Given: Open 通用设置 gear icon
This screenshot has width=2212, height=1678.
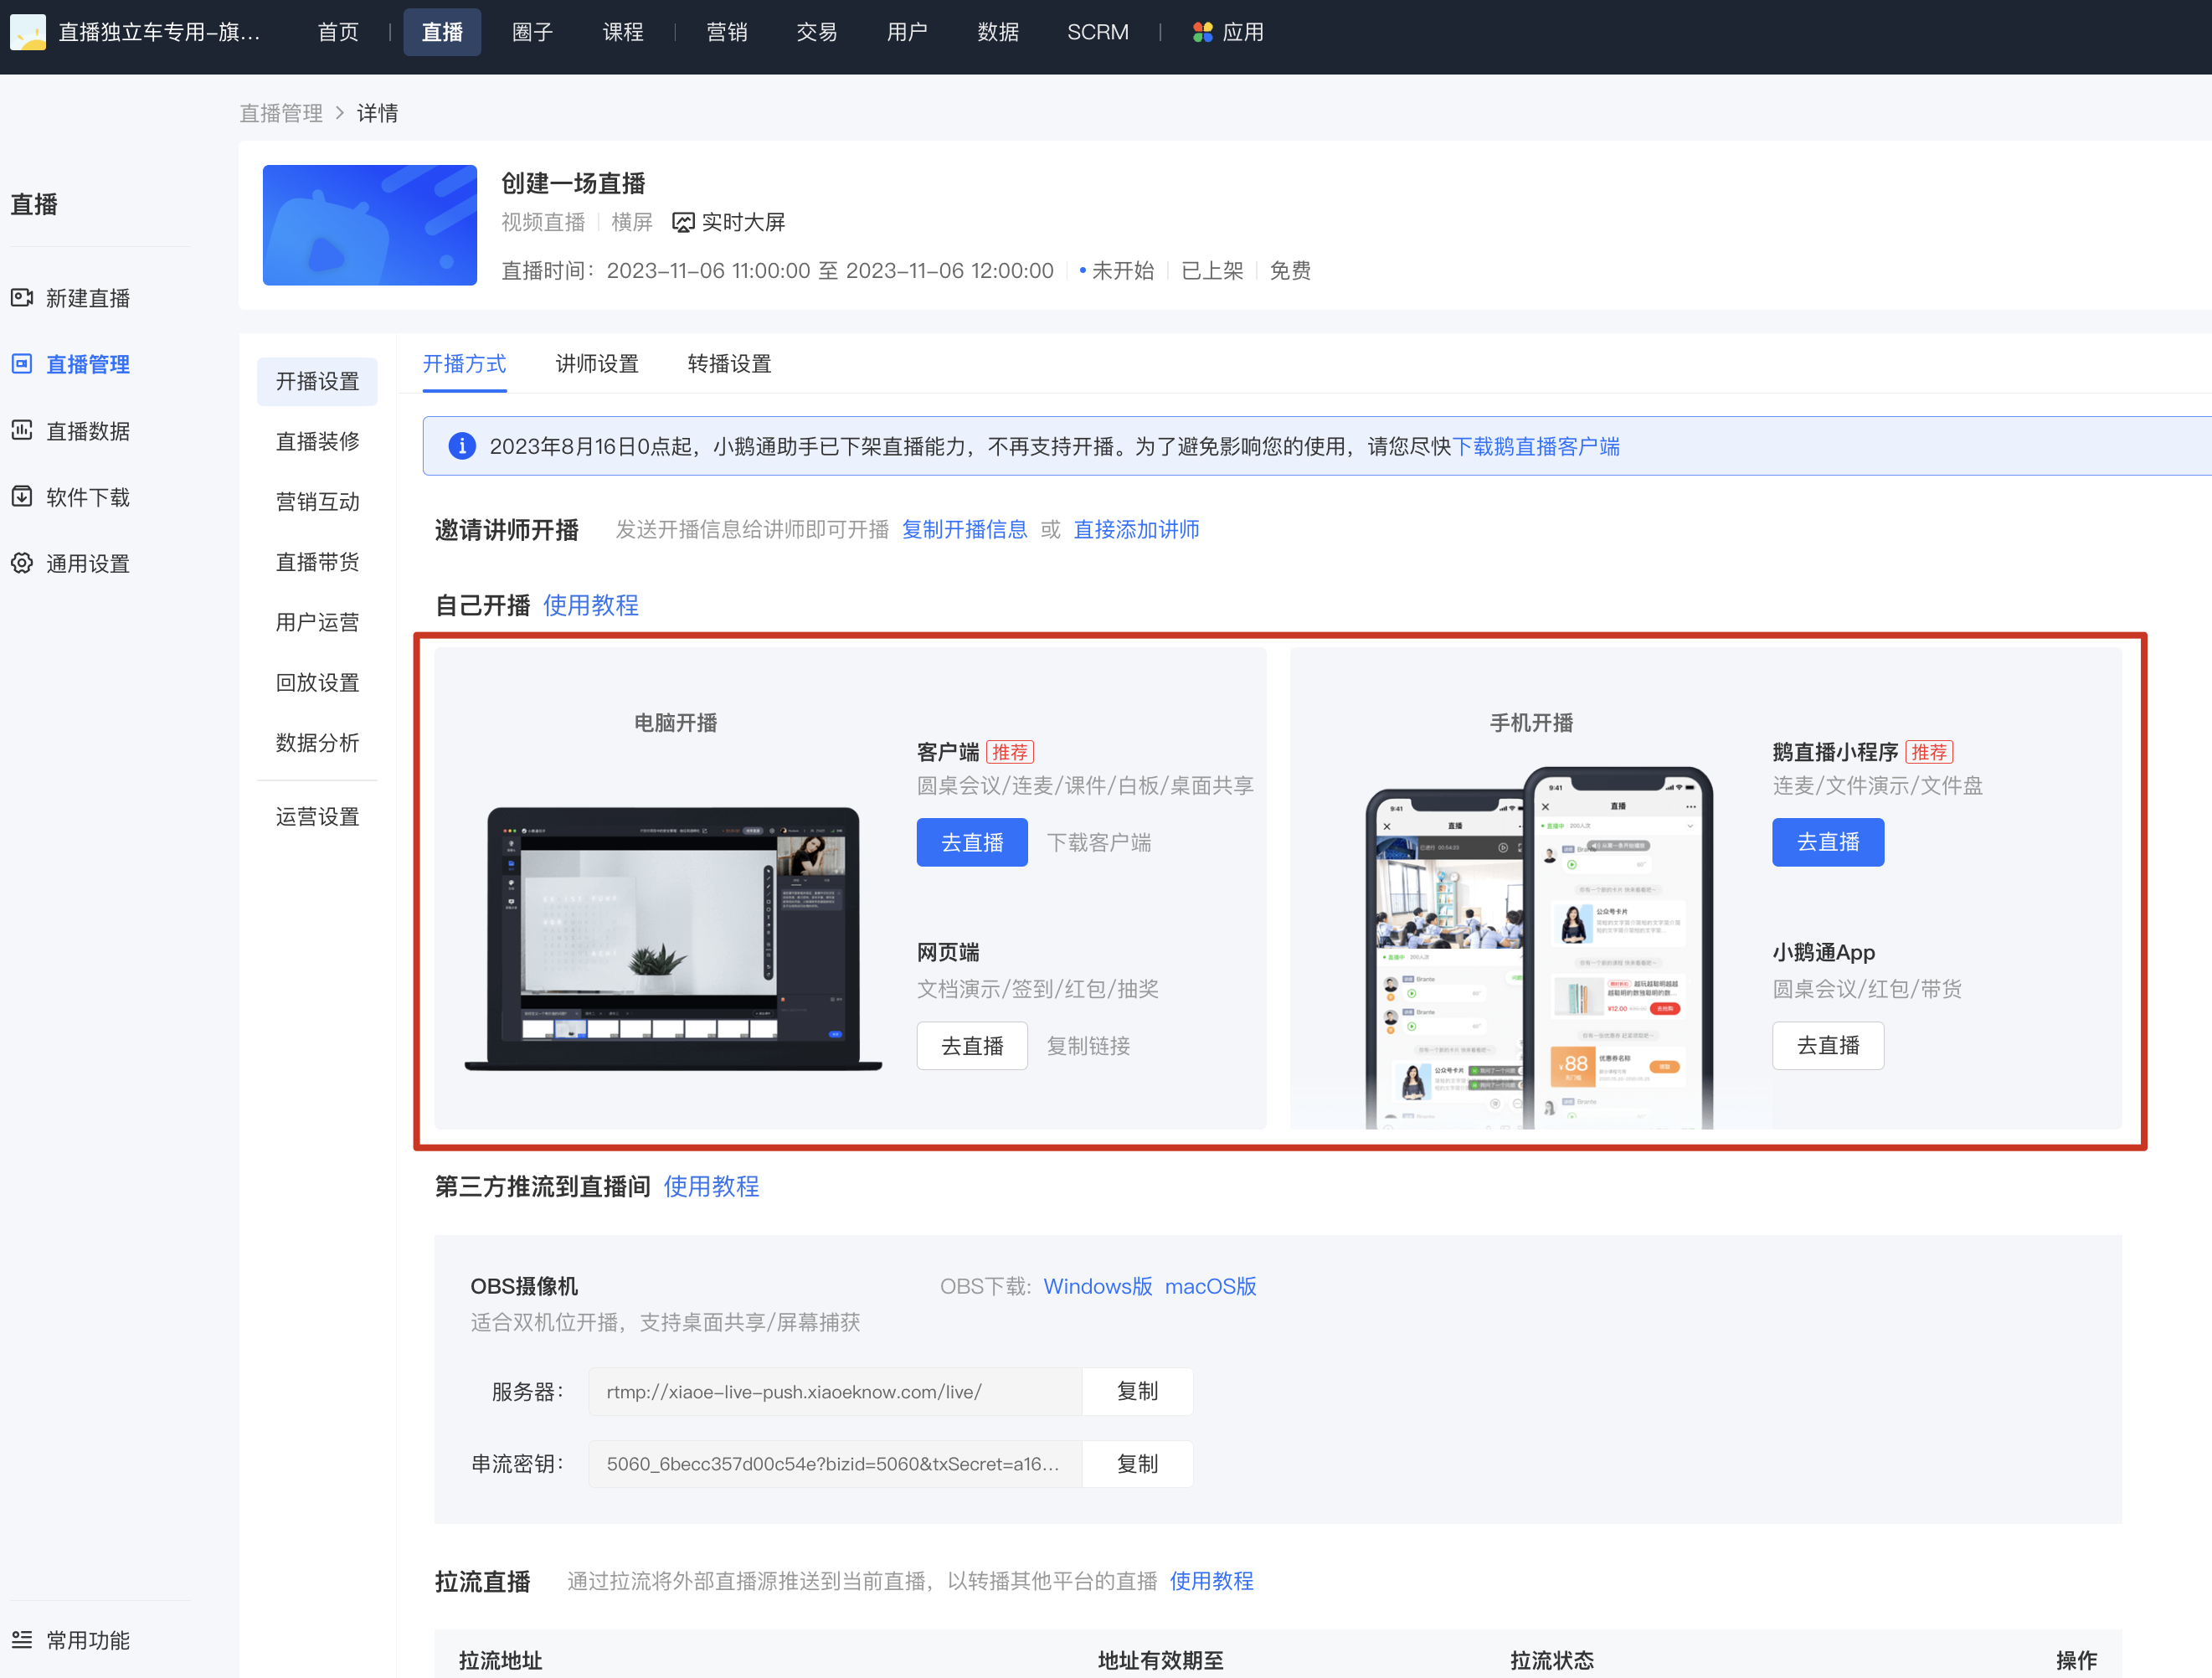Looking at the screenshot, I should tap(22, 563).
